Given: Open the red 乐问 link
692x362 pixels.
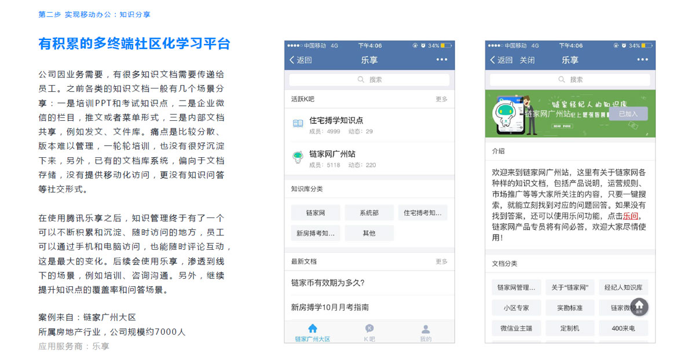Looking at the screenshot, I should (630, 216).
